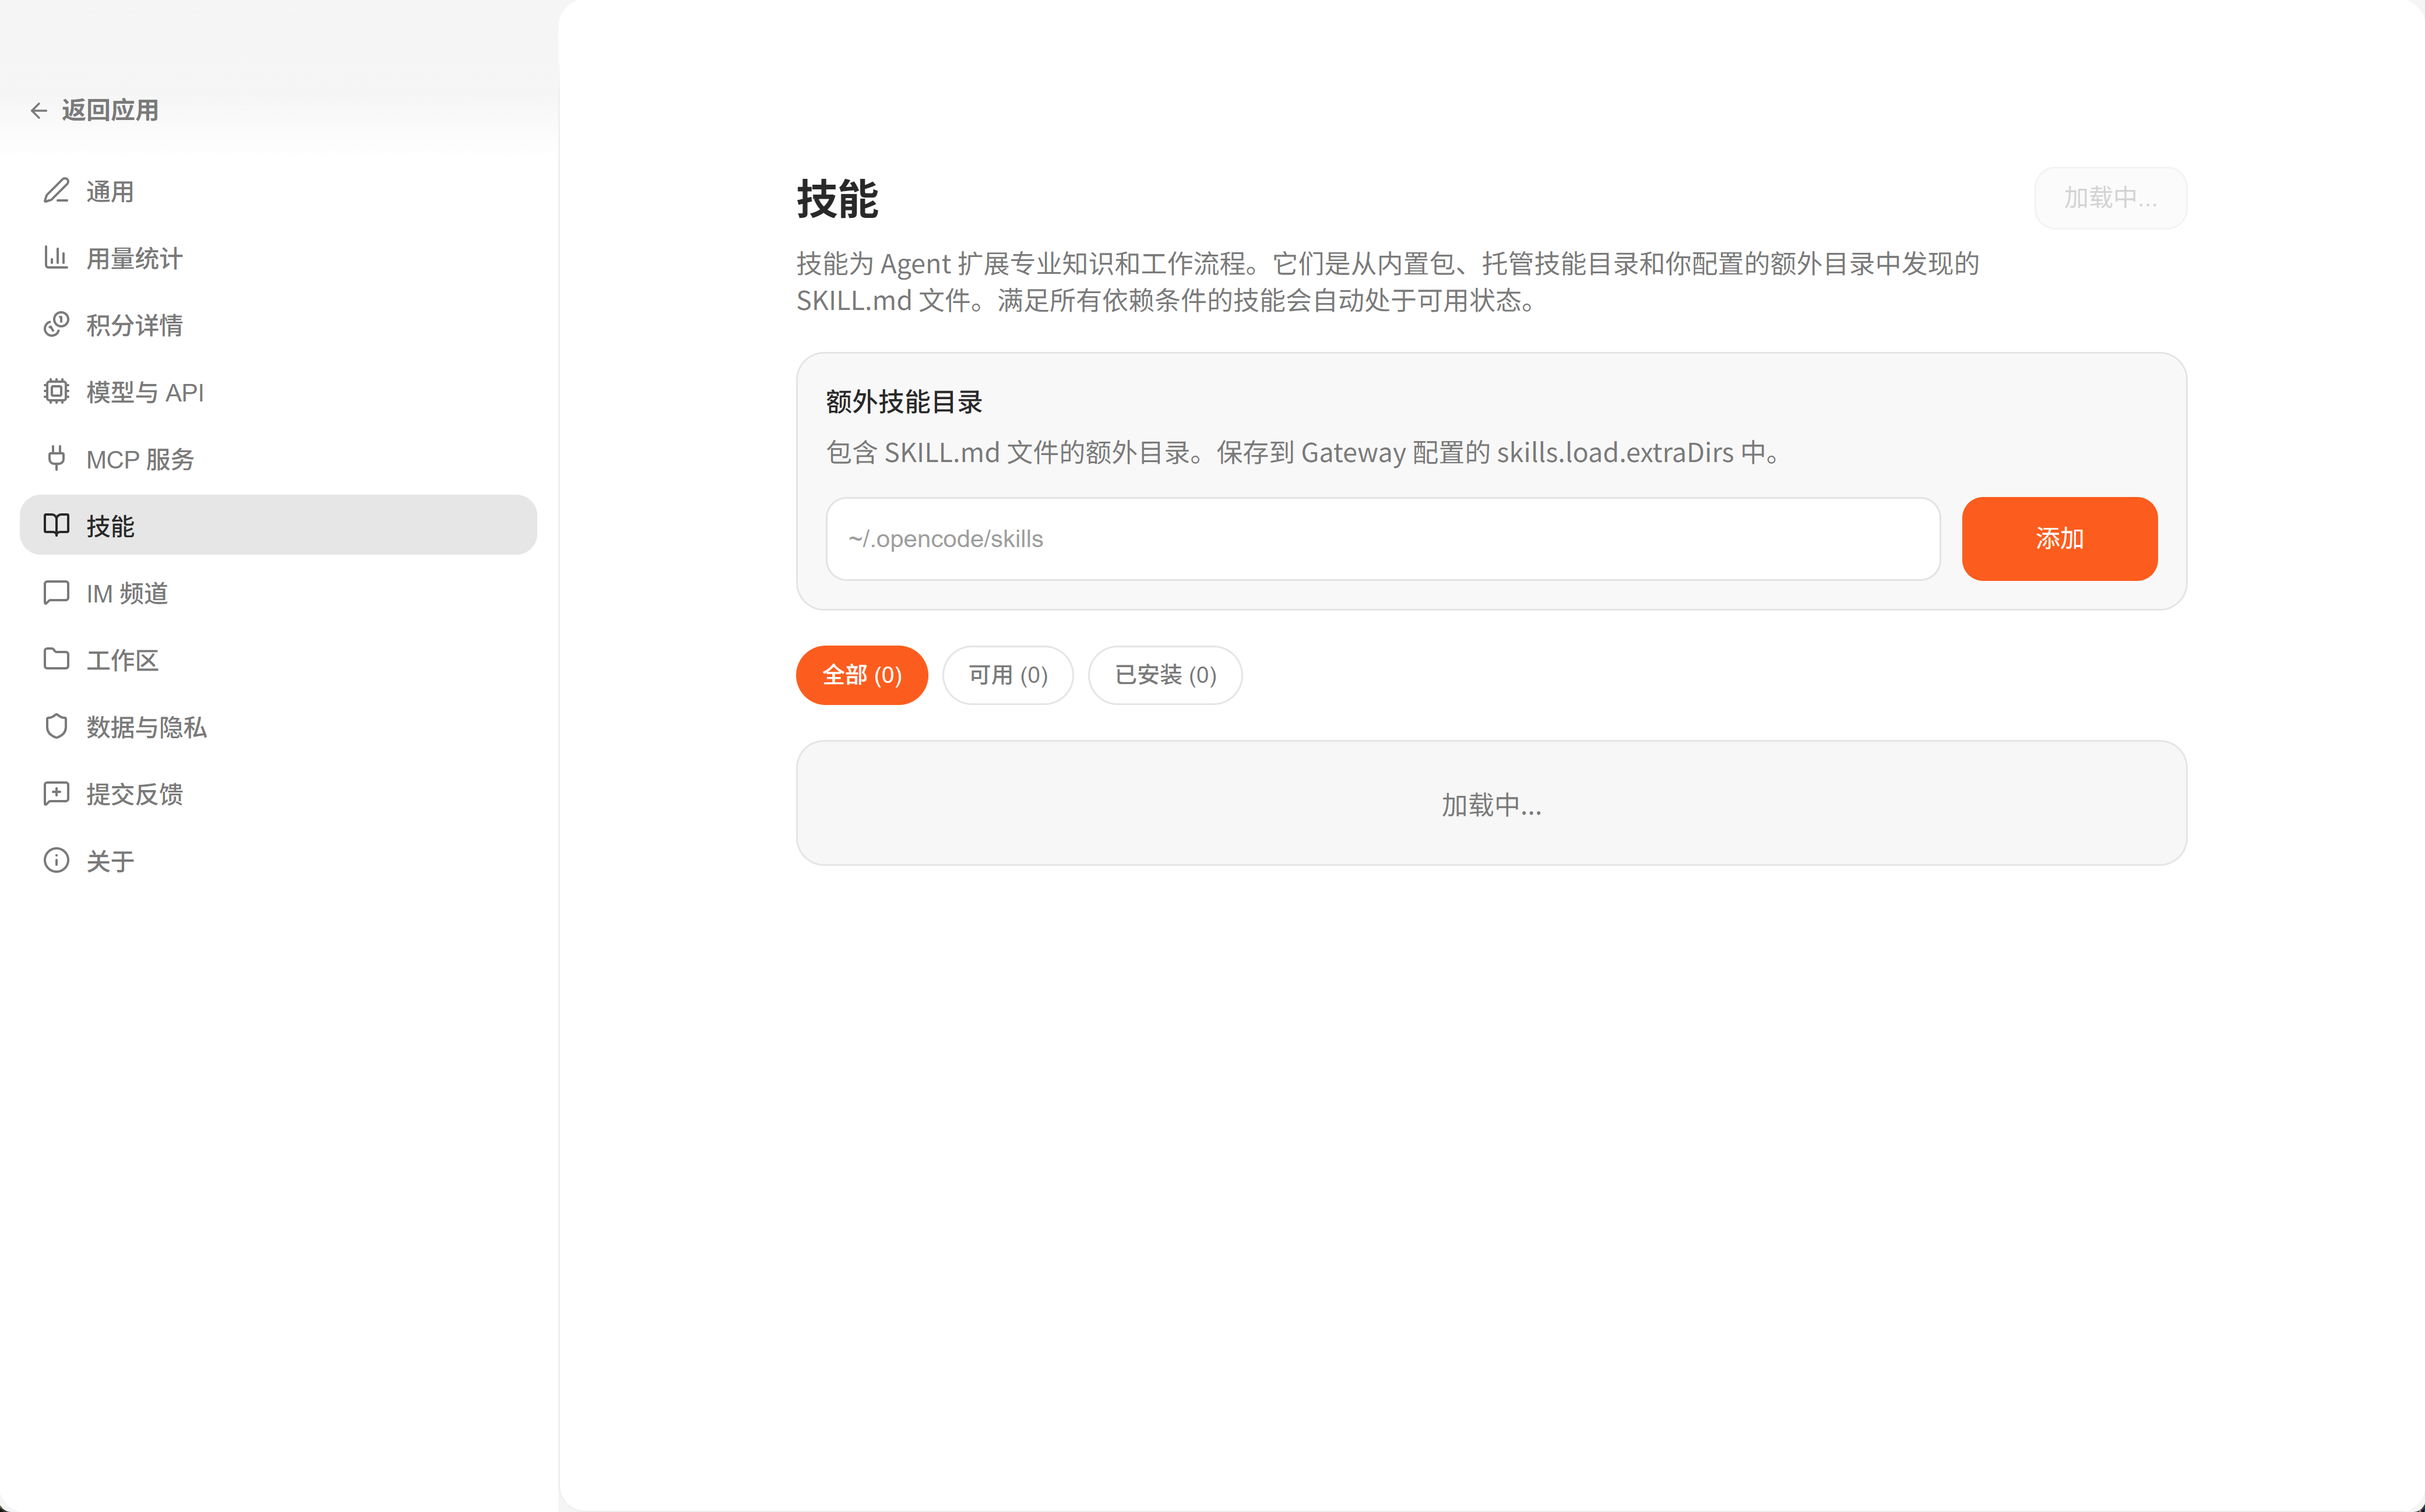Screen dimensions: 2425x1512
Task: Click the shield icon for 数据与隐私
Action: tap(56, 726)
